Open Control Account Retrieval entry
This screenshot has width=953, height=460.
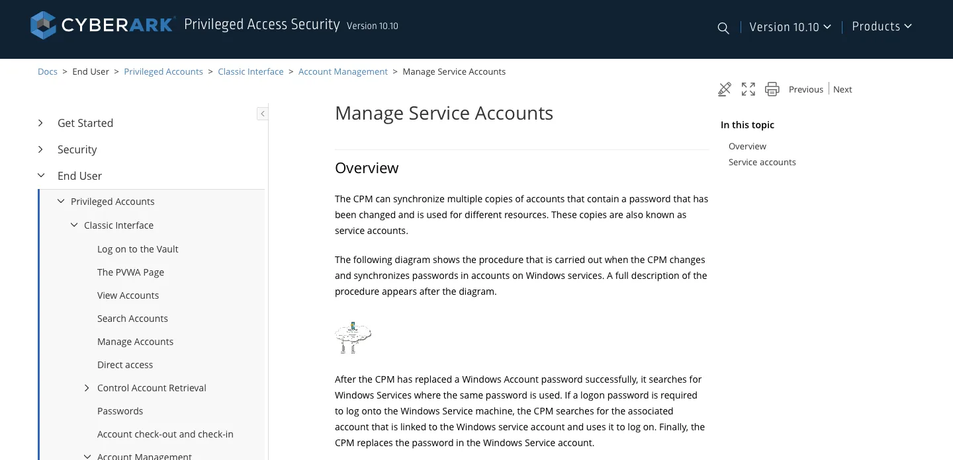tap(152, 388)
